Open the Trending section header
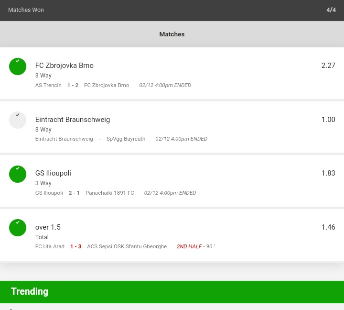The height and width of the screenshot is (310, 344). pyautogui.click(x=172, y=292)
